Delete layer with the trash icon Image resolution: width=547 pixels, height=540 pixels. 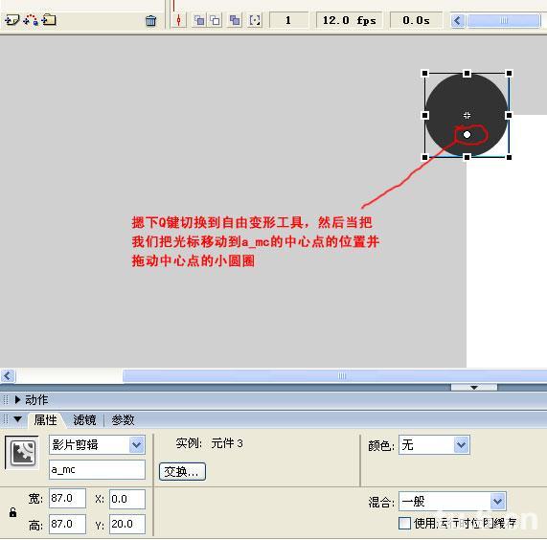coord(150,20)
